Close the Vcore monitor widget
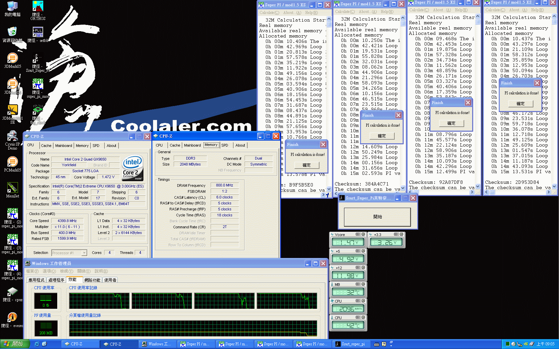The image size is (559, 349). click(x=363, y=234)
